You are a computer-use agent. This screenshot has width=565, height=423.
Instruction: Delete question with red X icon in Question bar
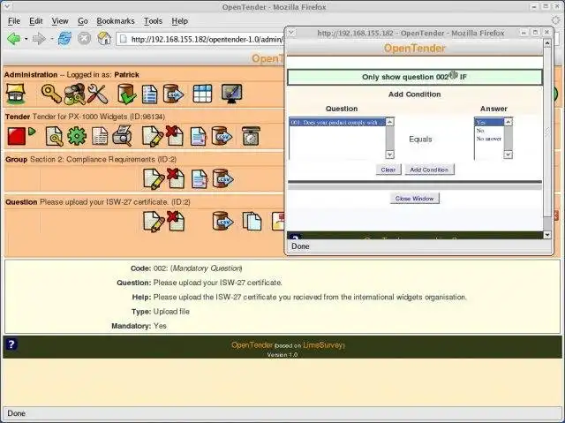(176, 222)
